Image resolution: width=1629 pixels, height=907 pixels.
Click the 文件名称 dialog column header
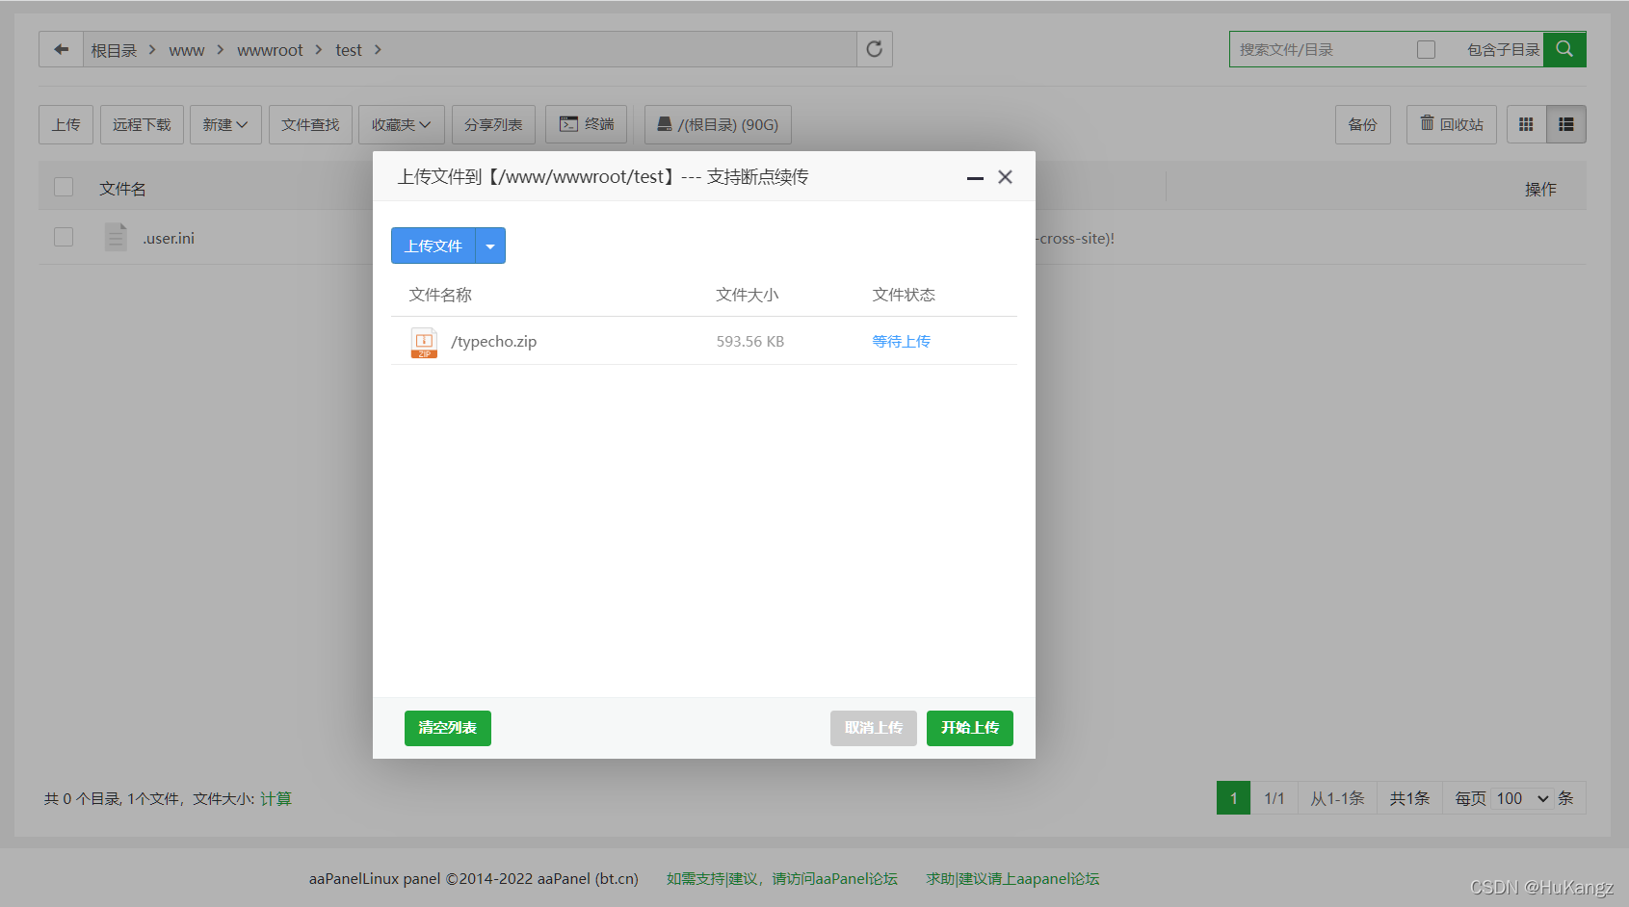(440, 295)
